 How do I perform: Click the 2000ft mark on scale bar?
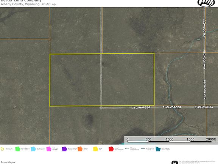(x=211, y=139)
